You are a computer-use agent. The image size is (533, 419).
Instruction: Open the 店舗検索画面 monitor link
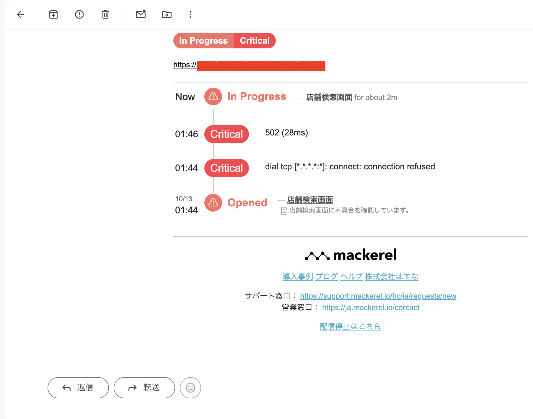(x=329, y=97)
